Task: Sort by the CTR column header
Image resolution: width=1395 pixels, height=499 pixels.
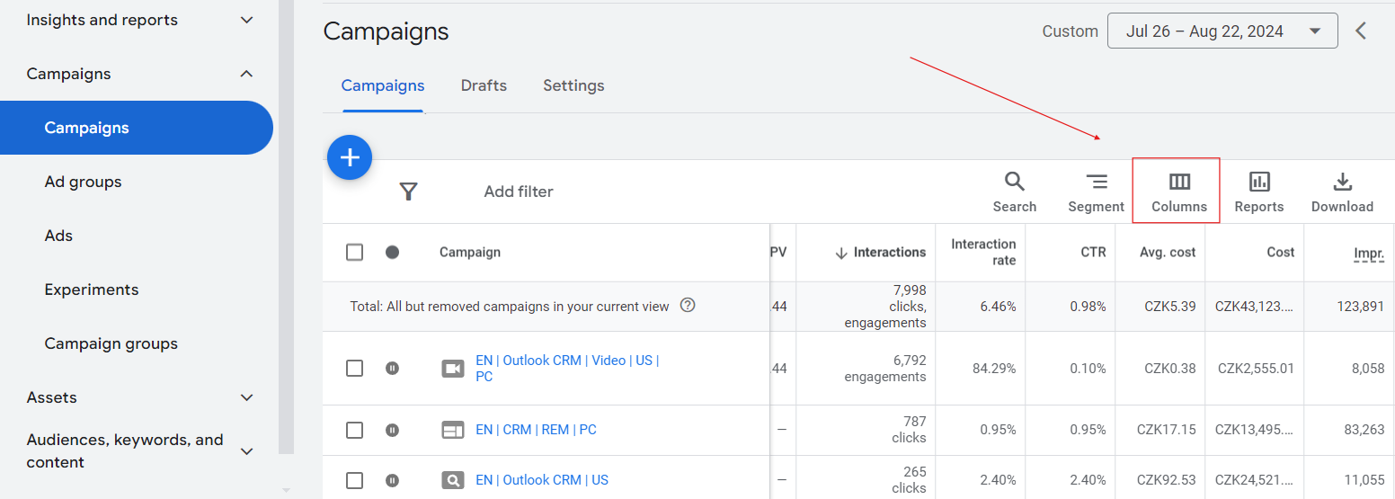Action: (x=1093, y=253)
